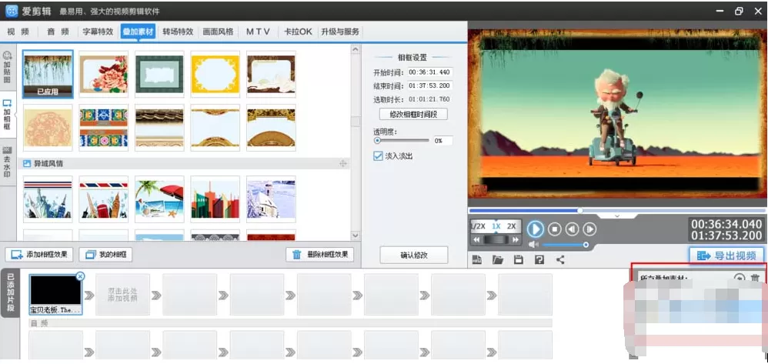The width and height of the screenshot is (768, 364).
Task: Collapse panel via chevron below progress bar
Action: pyautogui.click(x=616, y=216)
